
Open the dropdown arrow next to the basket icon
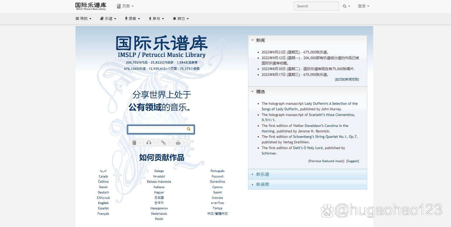click(x=185, y=143)
